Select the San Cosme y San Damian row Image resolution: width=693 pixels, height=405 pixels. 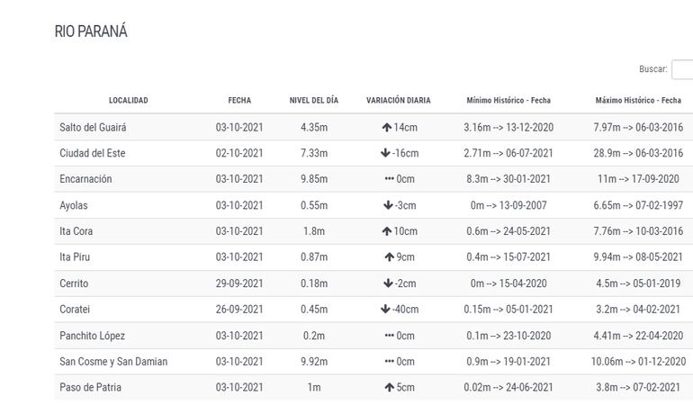click(x=113, y=362)
